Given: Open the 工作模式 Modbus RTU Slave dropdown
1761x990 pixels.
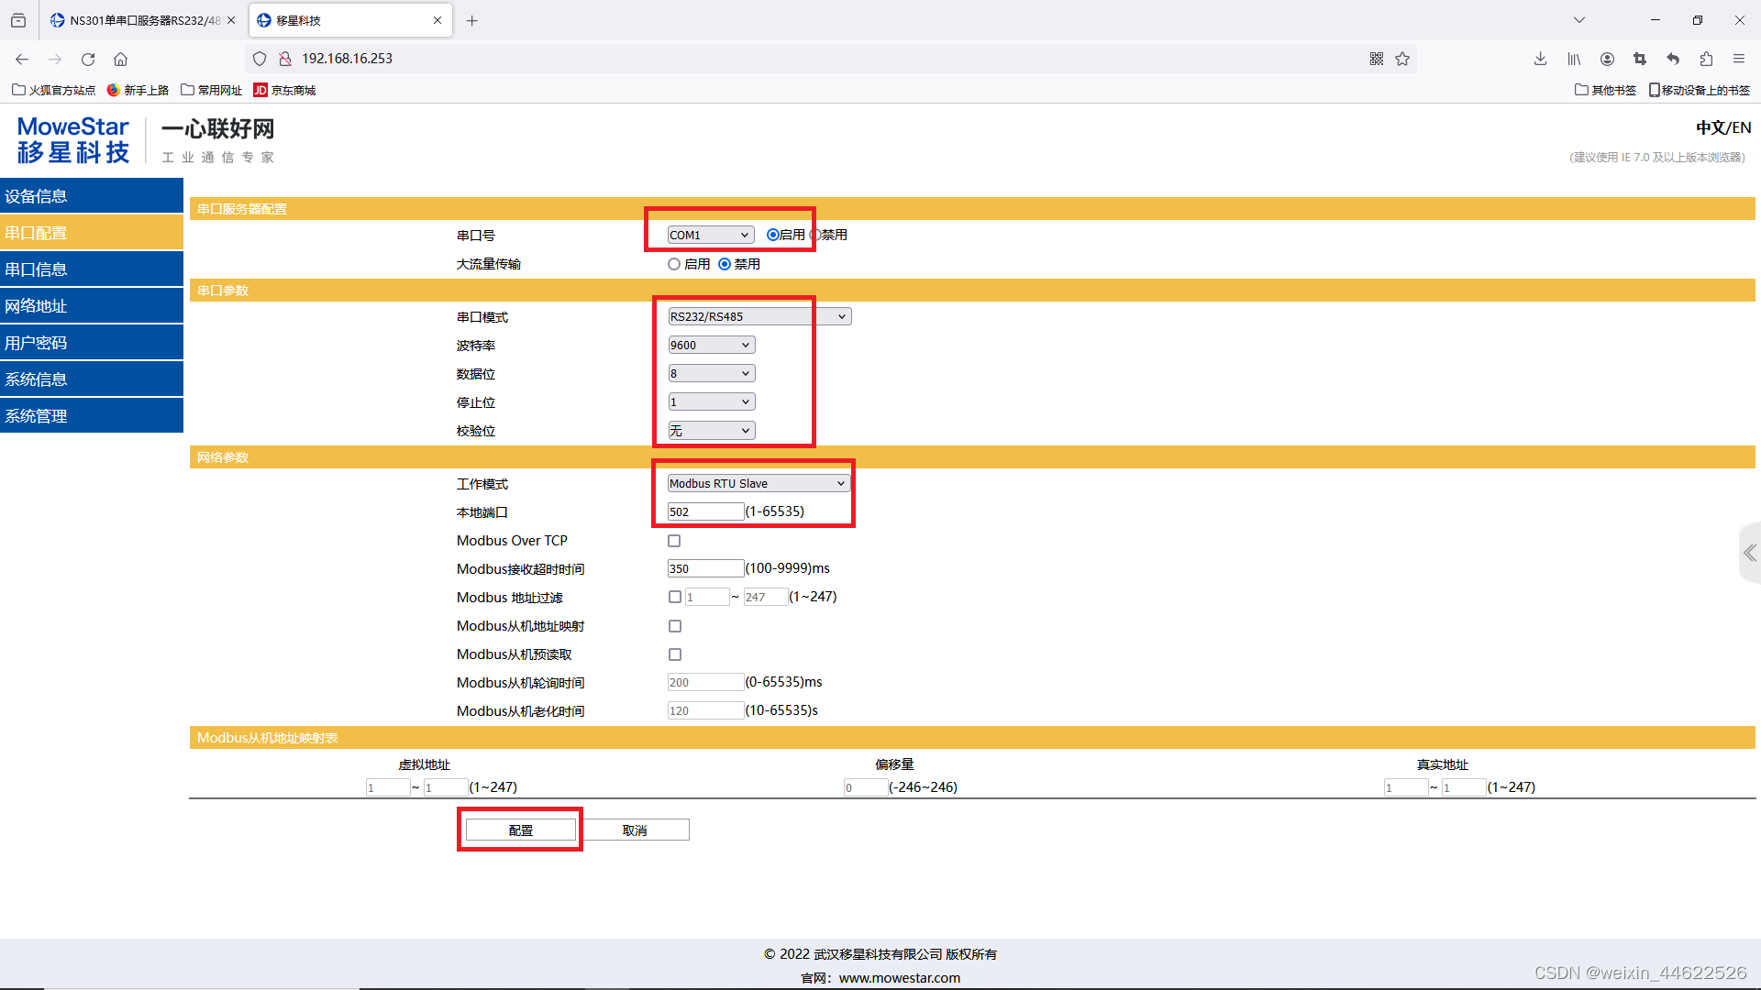Looking at the screenshot, I should click(x=758, y=482).
